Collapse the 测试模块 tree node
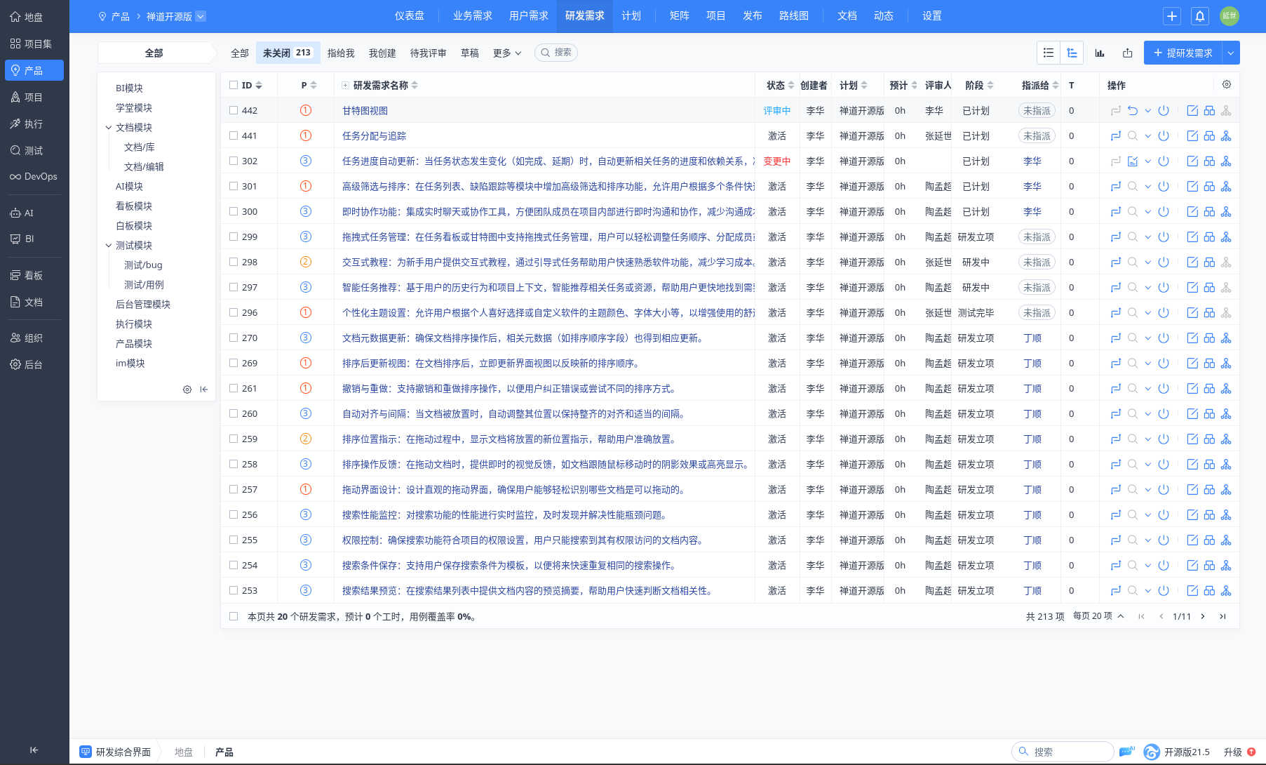The width and height of the screenshot is (1266, 765). click(109, 245)
